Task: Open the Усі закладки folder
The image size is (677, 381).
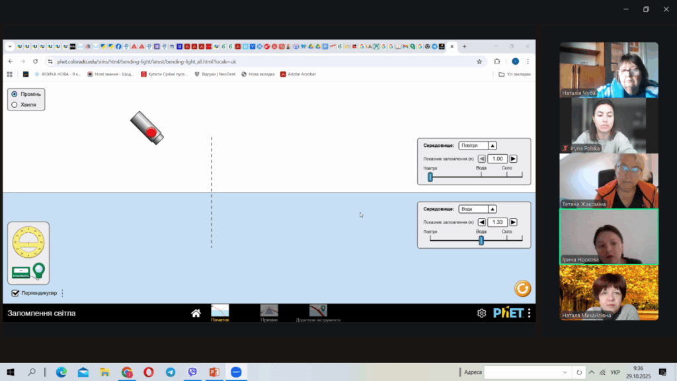Action: (x=514, y=74)
